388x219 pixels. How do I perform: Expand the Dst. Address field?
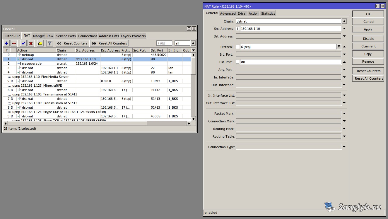point(344,36)
